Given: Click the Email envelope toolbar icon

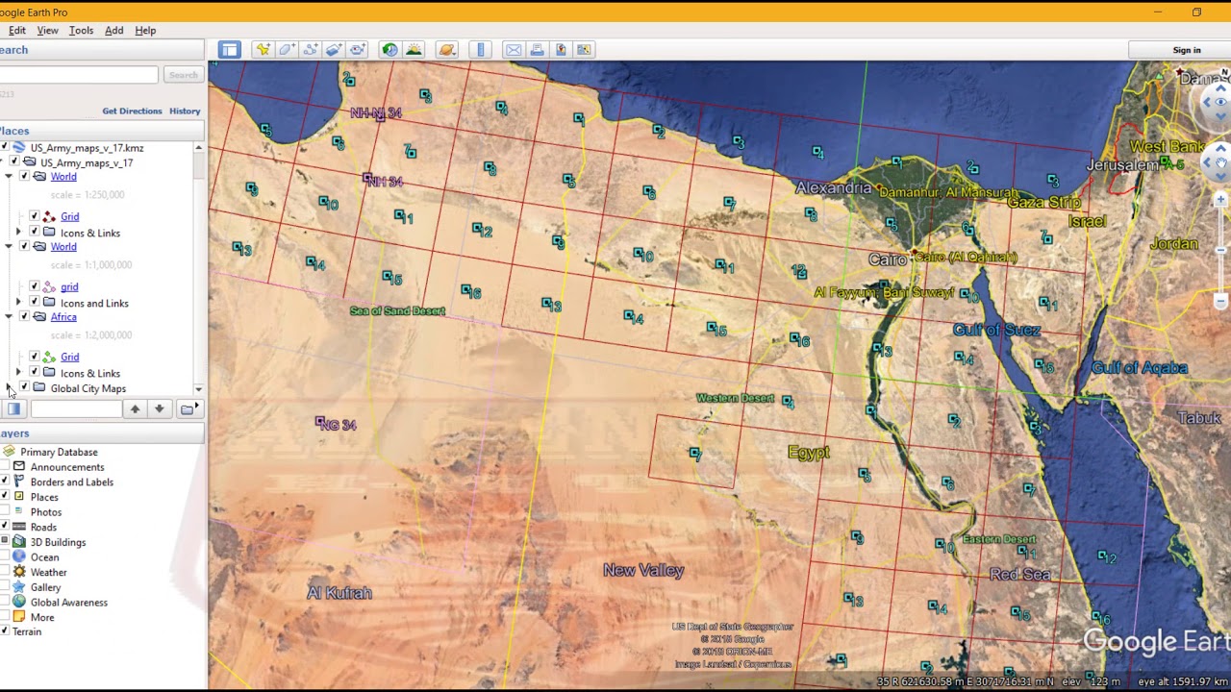Looking at the screenshot, I should click(x=514, y=50).
